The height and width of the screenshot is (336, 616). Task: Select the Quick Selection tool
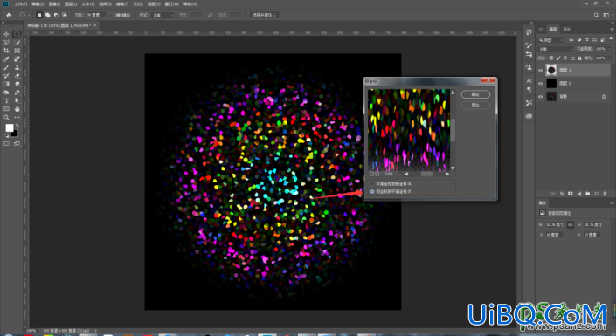click(17, 43)
